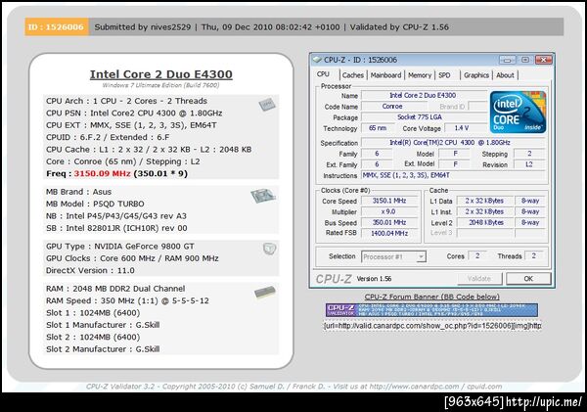Click the Level 2 value 2048 KBytes
The width and height of the screenshot is (587, 412).
484,222
